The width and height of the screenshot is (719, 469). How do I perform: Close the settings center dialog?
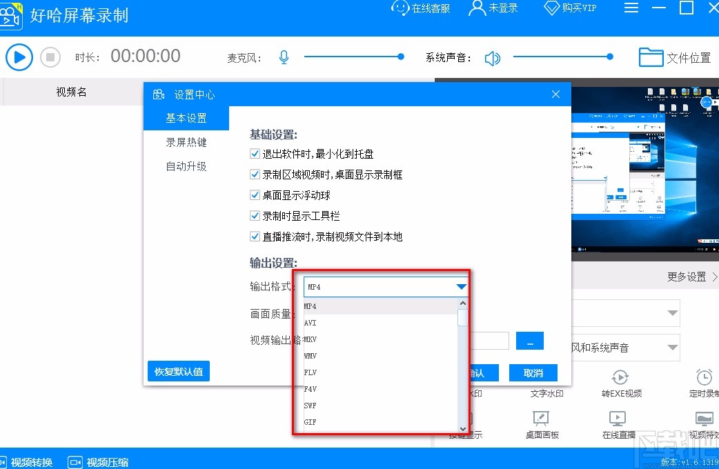pyautogui.click(x=555, y=94)
